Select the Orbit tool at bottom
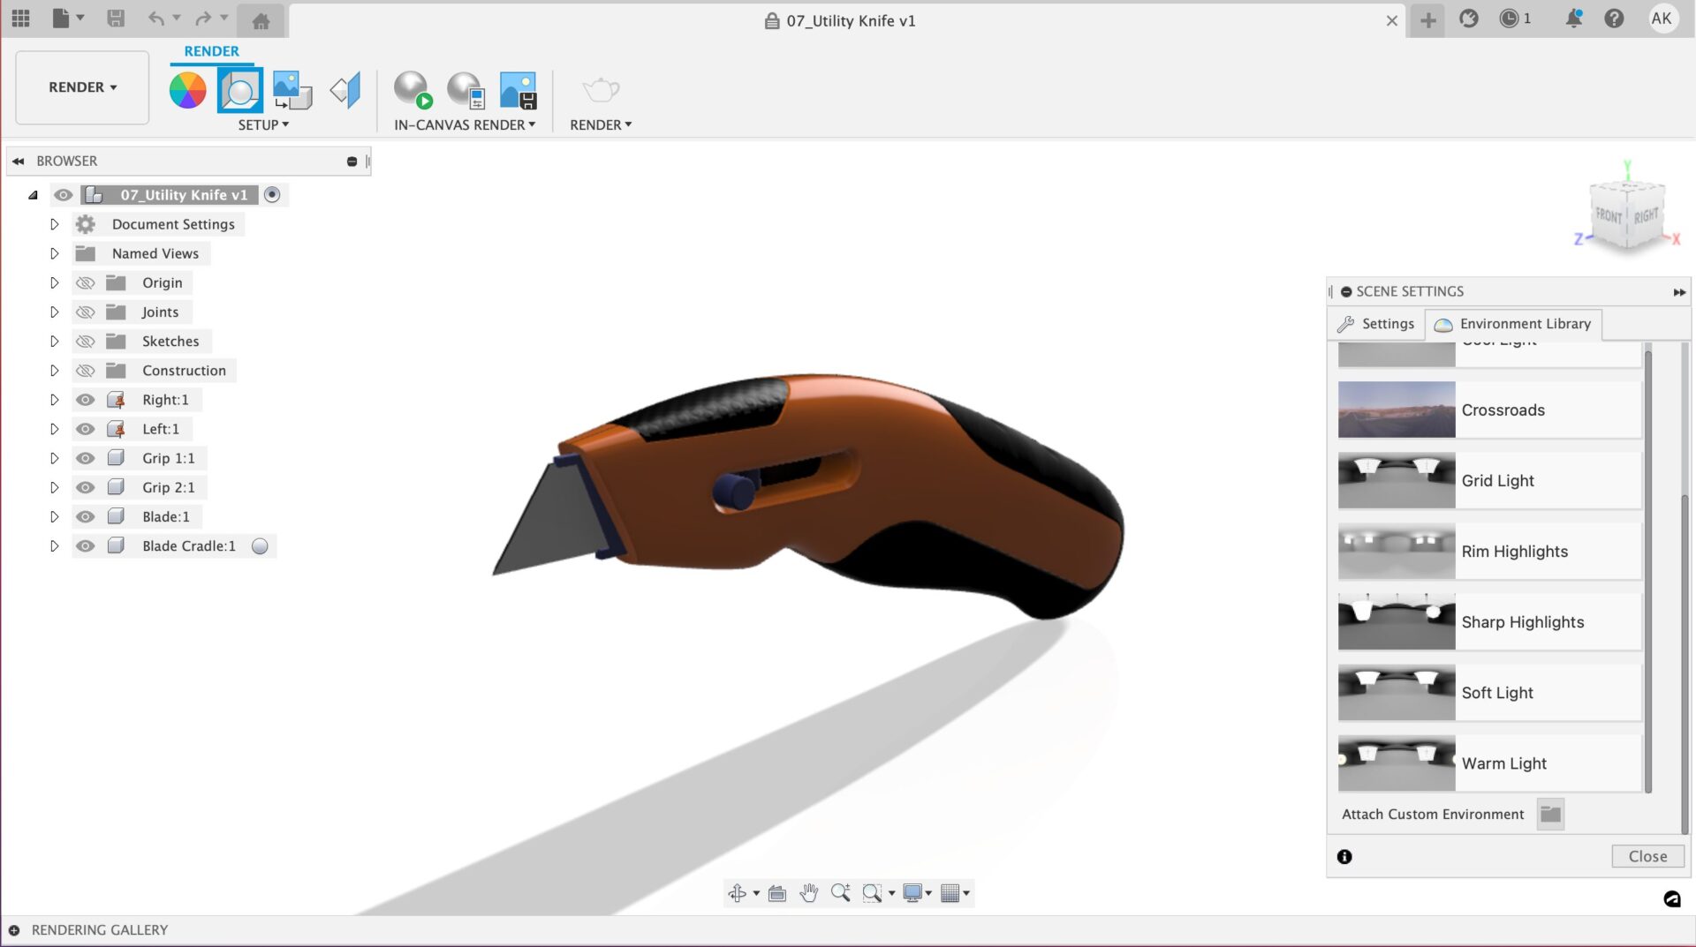 pyautogui.click(x=738, y=893)
